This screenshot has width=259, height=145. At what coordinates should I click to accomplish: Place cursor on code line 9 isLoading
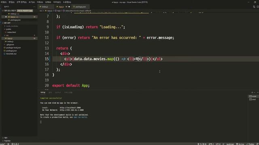(73, 27)
